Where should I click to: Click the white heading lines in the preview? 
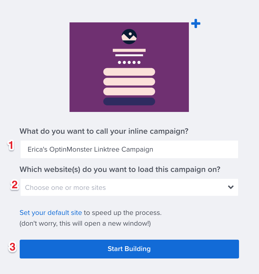(129, 53)
